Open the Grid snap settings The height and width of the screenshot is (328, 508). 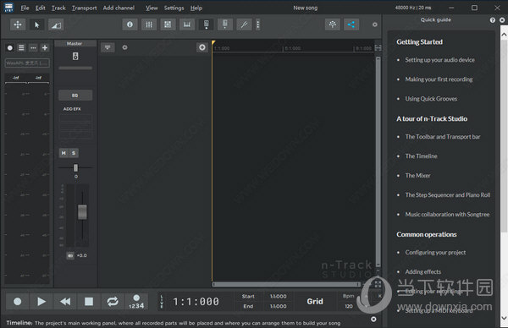tap(315, 302)
